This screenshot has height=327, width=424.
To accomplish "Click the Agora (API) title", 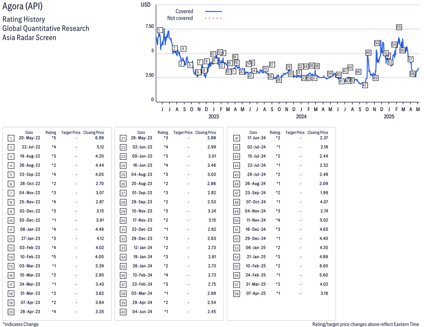I will pyautogui.click(x=22, y=6).
